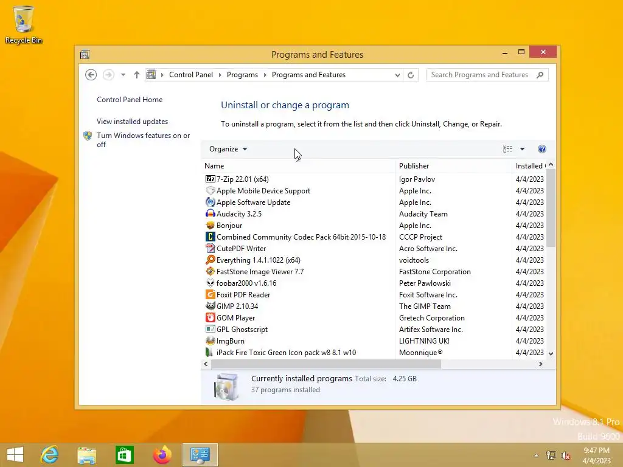Click the LIGHTNING UK! publisher cell
623x467 pixels.
pyautogui.click(x=424, y=341)
